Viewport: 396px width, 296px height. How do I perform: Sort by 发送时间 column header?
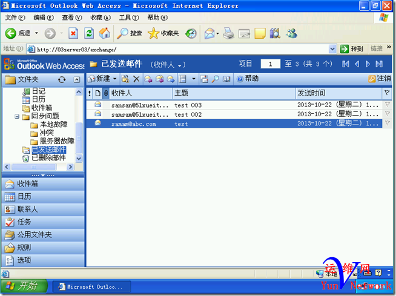coord(338,93)
